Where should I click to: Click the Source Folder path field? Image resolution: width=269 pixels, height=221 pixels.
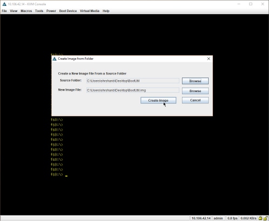[133, 81]
